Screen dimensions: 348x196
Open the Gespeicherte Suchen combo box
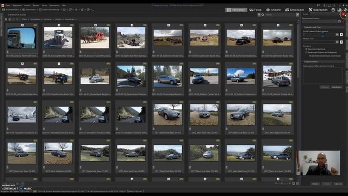point(319,22)
